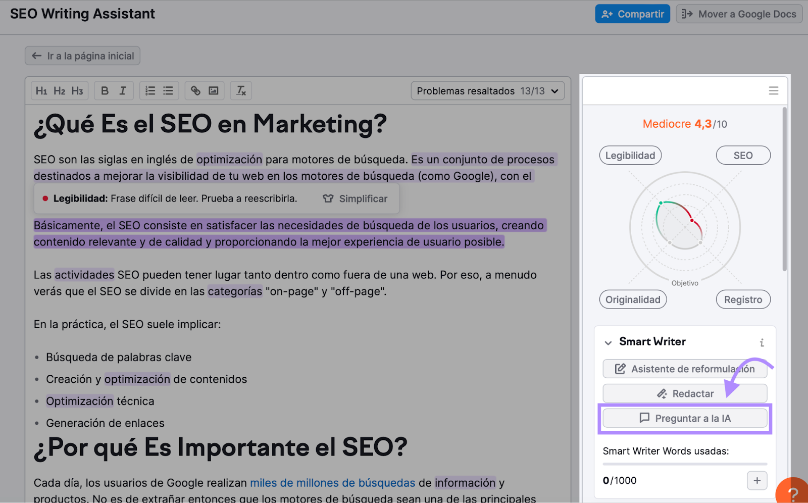Select the H2 heading icon

tap(59, 90)
